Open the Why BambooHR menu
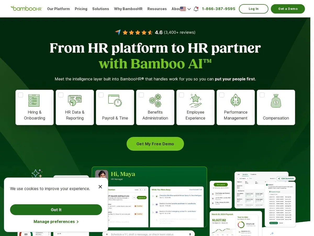The image size is (314, 236). 128,9
